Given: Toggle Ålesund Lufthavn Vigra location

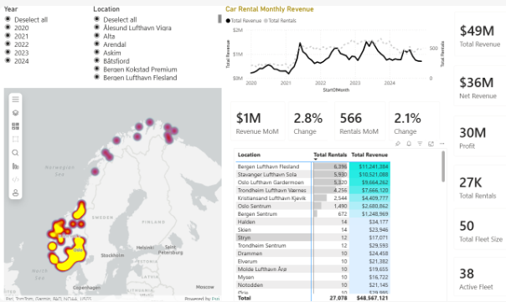Looking at the screenshot, I should click(96, 28).
